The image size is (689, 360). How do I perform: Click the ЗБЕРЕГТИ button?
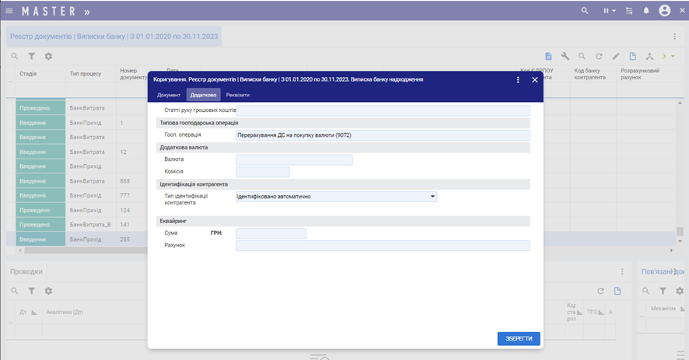pyautogui.click(x=518, y=338)
